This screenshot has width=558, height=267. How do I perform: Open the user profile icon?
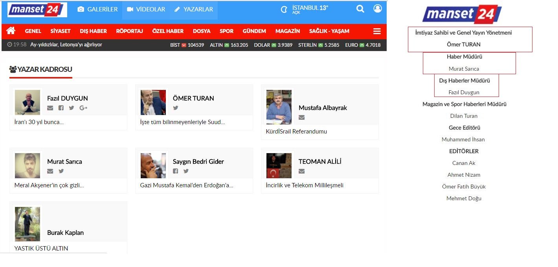coord(378,9)
